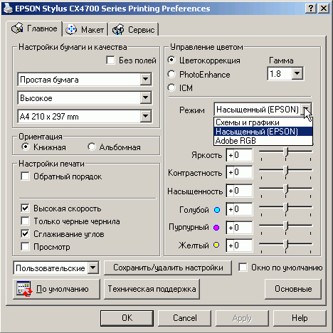Check Окно по умолчанию
This screenshot has width=333, height=333.
click(x=243, y=268)
